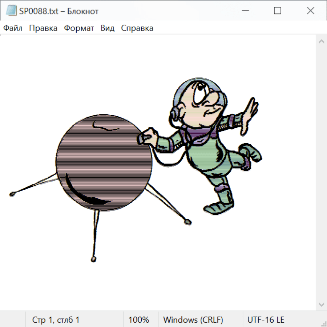Open the Файл menu
The image size is (327, 327).
pos(13,28)
